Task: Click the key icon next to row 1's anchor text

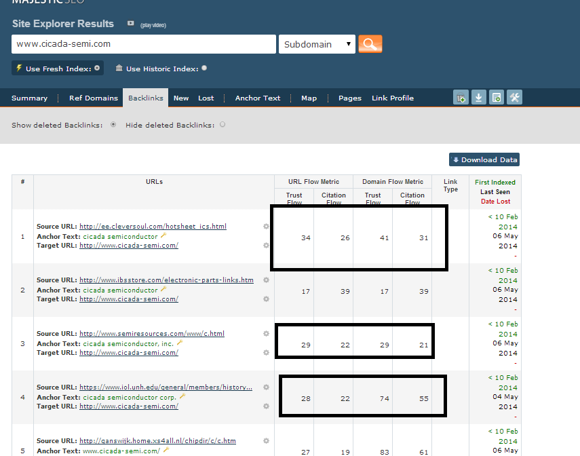Action: tap(164, 235)
